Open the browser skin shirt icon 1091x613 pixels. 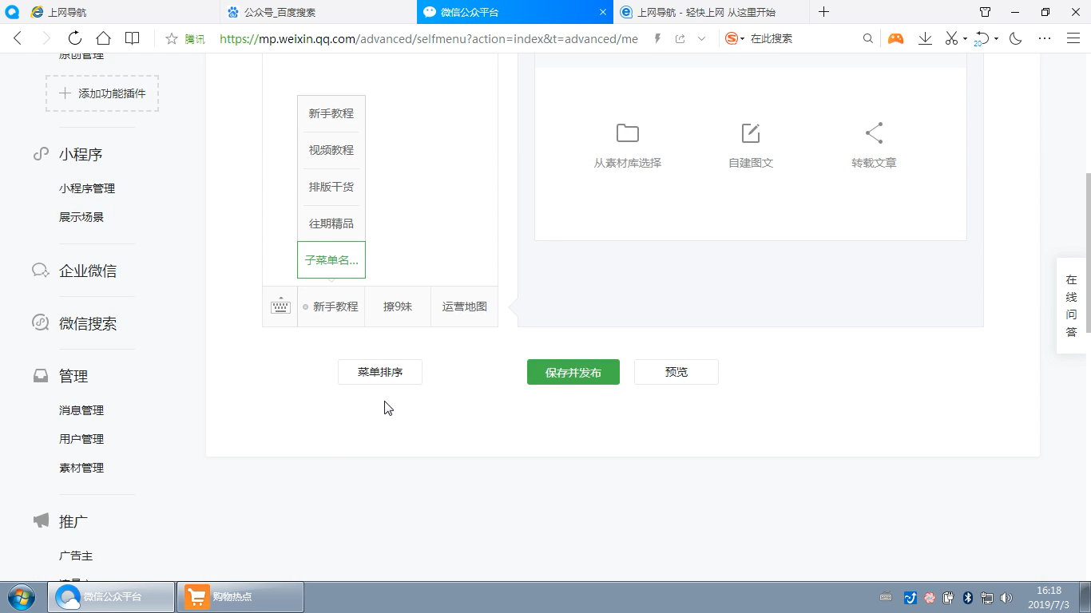[x=986, y=12]
